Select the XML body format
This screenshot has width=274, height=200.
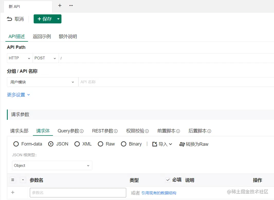77,144
